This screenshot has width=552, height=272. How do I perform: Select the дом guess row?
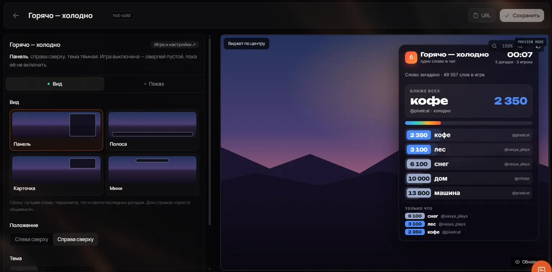[x=468, y=178]
